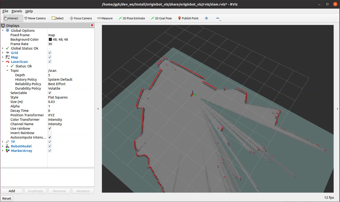The image size is (340, 202).
Task: Disable the Grid display checkbox
Action: [50, 53]
